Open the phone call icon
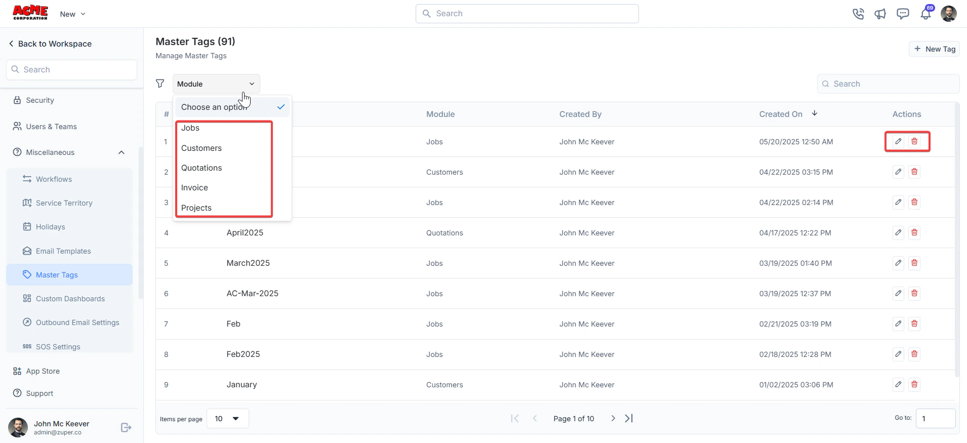 tap(858, 14)
